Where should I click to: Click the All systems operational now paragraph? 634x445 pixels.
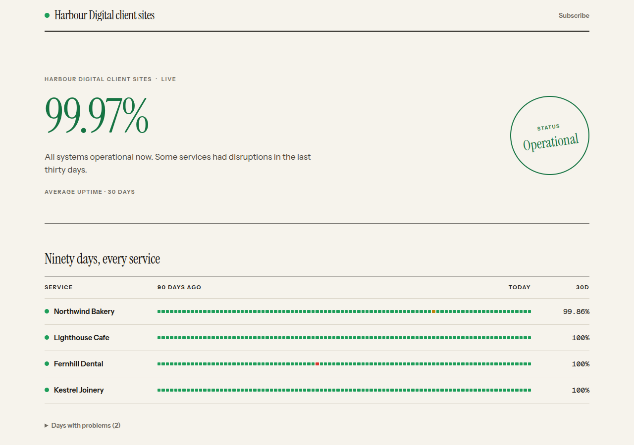(x=178, y=163)
